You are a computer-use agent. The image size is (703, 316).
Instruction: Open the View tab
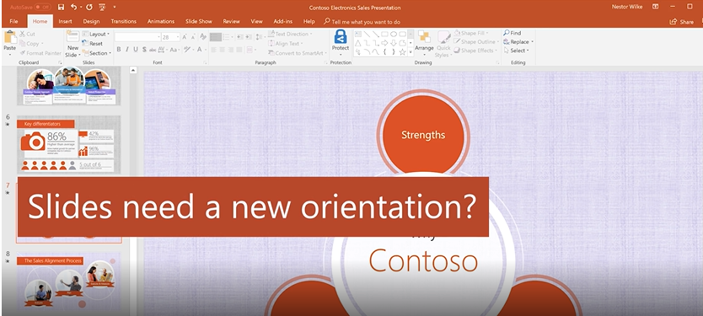256,22
